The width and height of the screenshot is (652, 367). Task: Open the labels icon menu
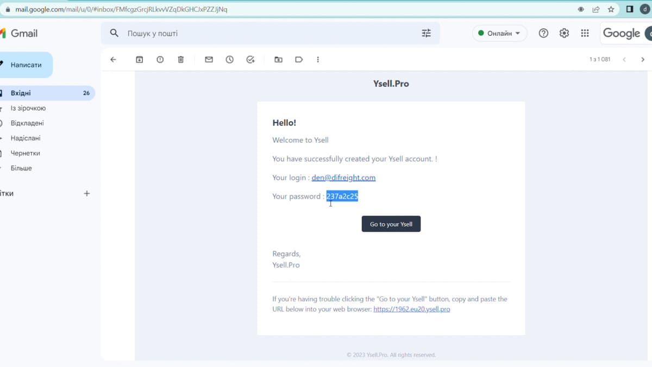pyautogui.click(x=299, y=60)
